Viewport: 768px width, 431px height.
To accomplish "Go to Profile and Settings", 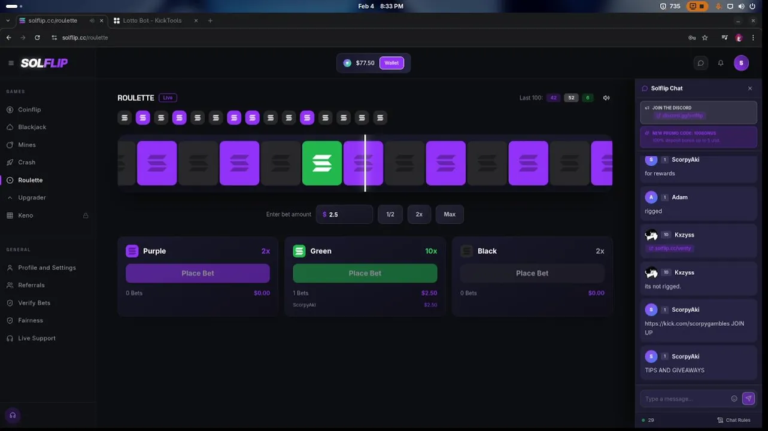I will [47, 268].
